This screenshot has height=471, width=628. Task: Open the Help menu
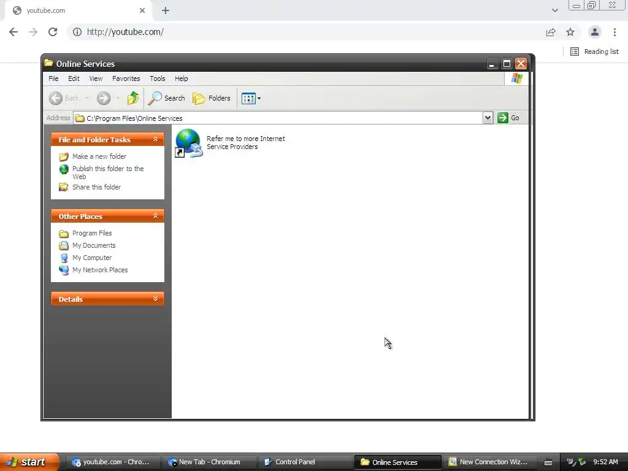coord(181,78)
